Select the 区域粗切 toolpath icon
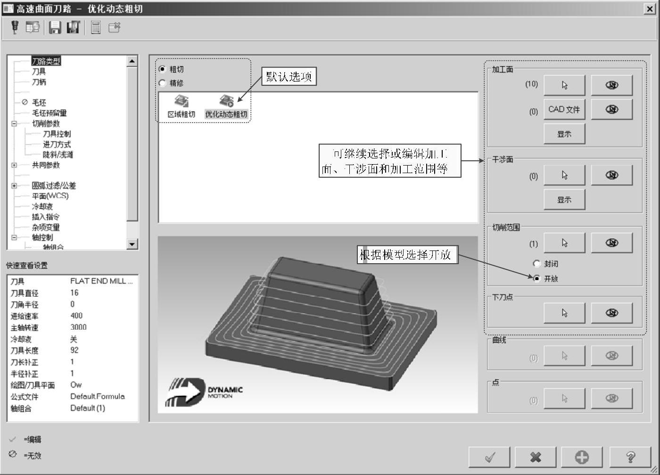The height and width of the screenshot is (475, 660). pos(181,106)
